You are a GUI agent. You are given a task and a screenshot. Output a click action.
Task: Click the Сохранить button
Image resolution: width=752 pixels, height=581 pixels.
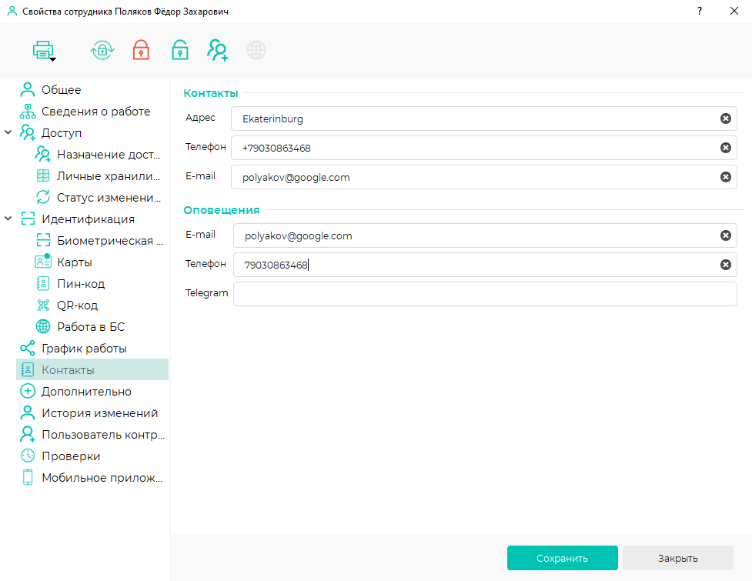[x=562, y=558]
